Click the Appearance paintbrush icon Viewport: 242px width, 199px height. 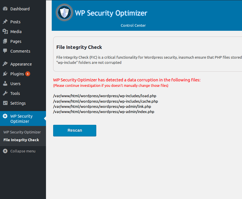click(x=5, y=64)
